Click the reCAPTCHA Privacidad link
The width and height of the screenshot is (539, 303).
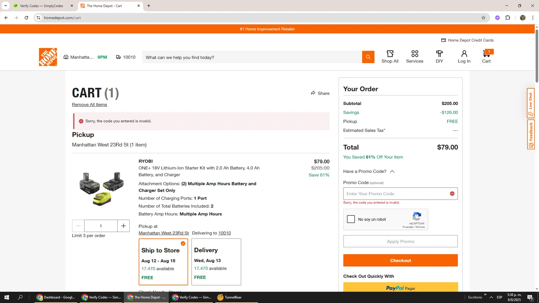[408, 227]
